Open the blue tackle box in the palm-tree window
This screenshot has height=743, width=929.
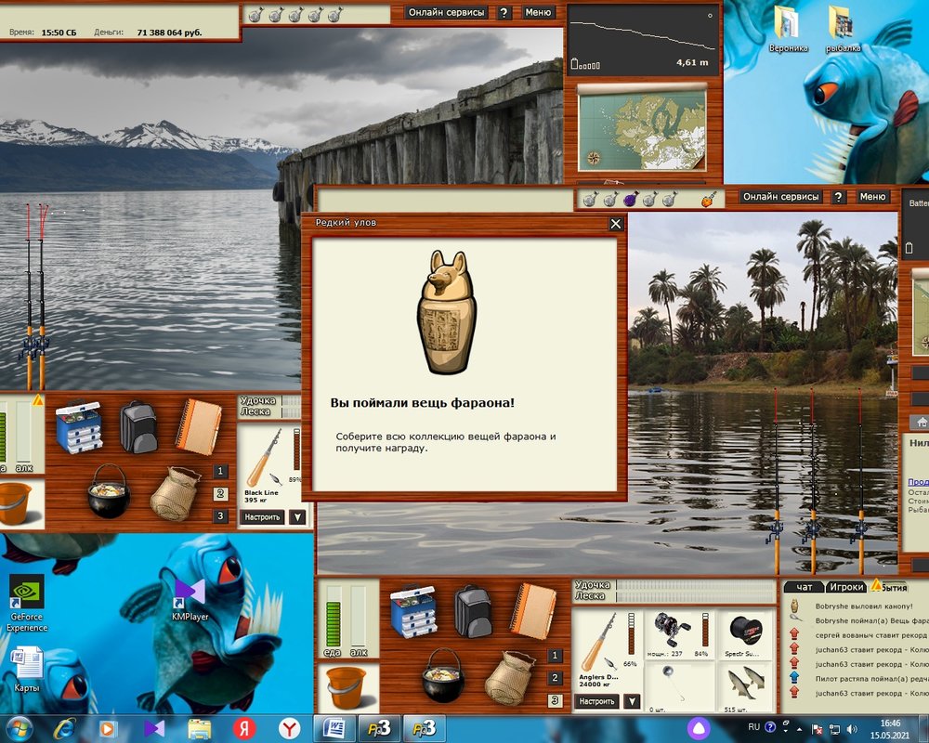pos(413,610)
